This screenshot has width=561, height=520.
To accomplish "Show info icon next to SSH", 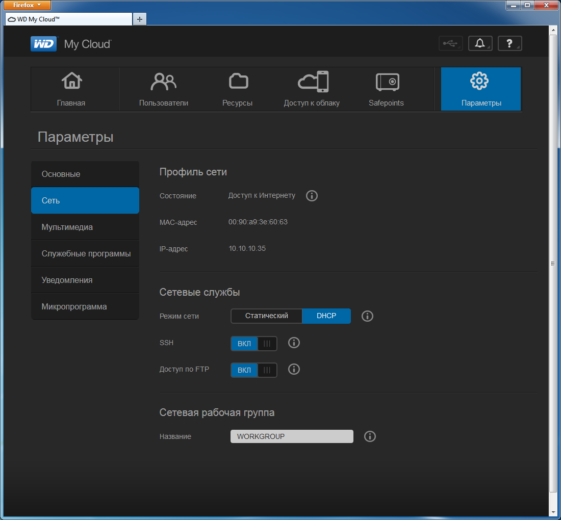I will (294, 343).
